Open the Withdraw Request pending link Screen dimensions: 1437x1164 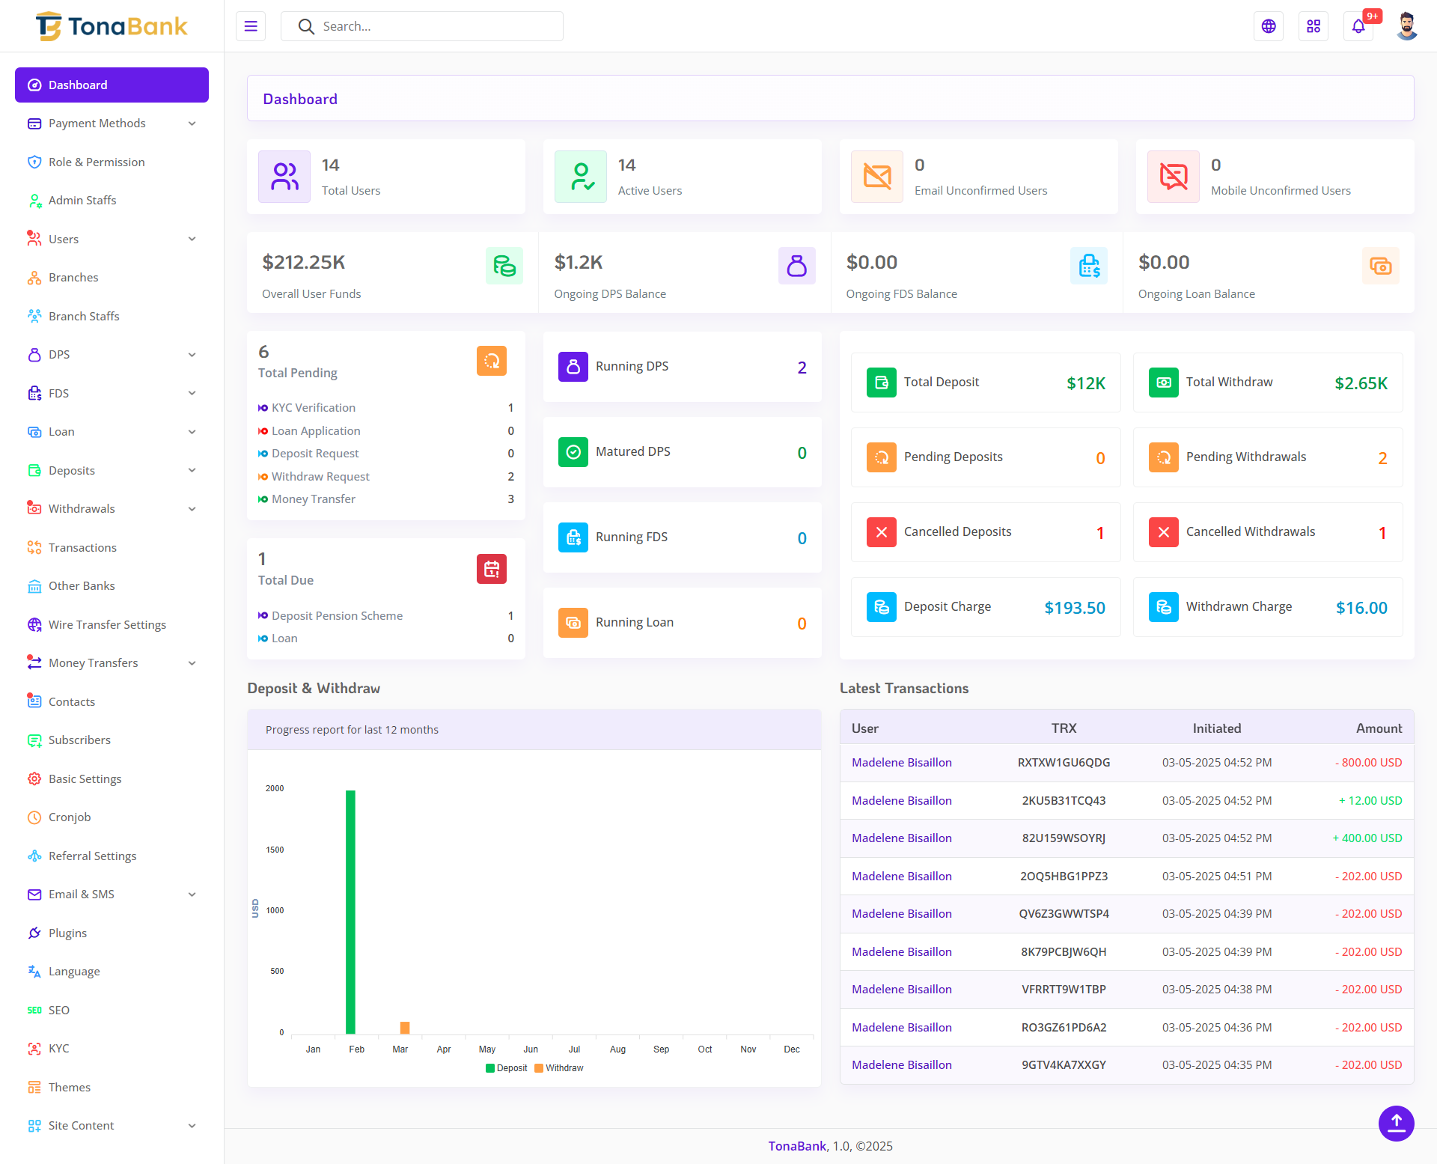coord(320,476)
